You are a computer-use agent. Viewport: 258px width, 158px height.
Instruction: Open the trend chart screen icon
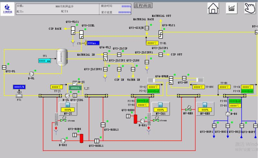[232, 9]
